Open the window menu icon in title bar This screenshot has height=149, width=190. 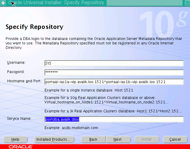(3, 3)
